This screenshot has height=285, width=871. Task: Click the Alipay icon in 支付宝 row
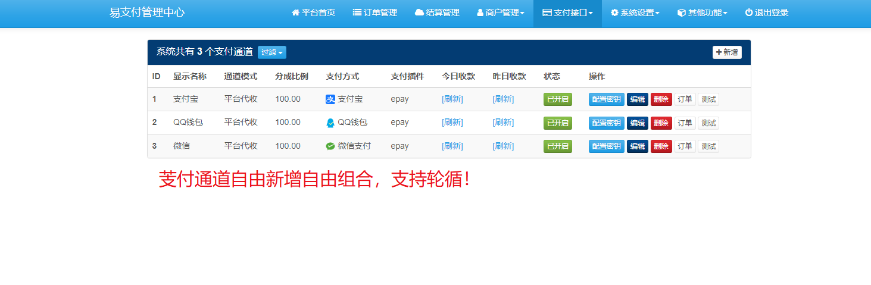coord(330,99)
